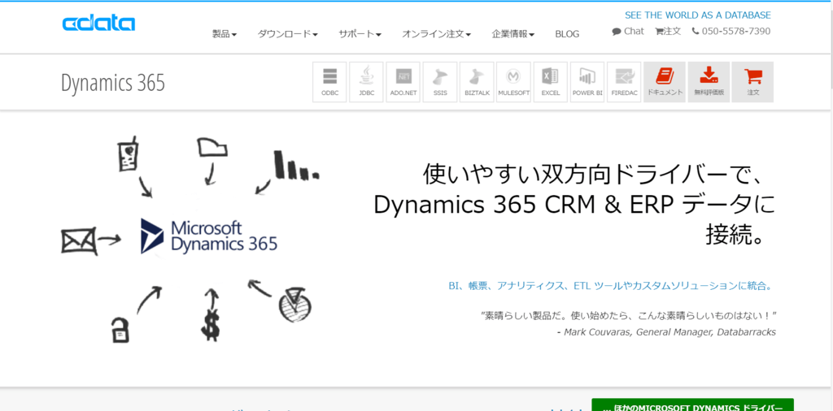Select the Power BI connector icon
Image resolution: width=833 pixels, height=411 pixels.
click(x=587, y=82)
